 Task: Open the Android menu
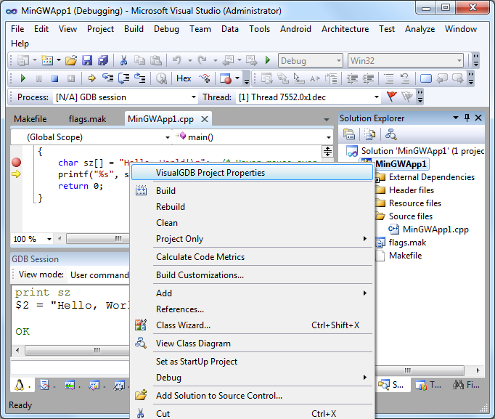[x=295, y=29]
